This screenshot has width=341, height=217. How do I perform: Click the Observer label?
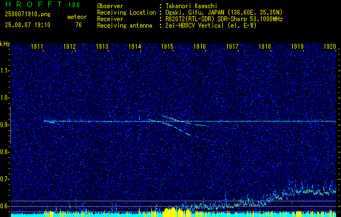tap(110, 6)
